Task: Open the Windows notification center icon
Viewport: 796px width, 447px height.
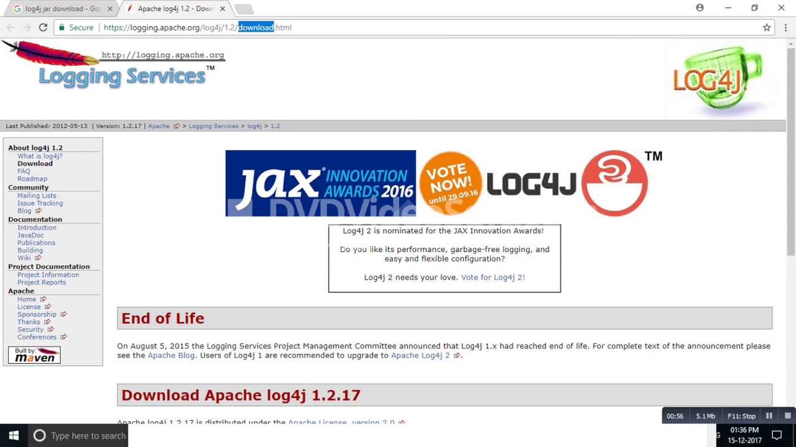Action: coord(776,435)
